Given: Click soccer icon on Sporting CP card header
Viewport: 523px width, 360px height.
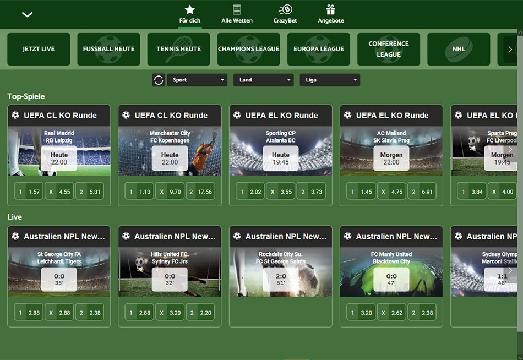Looking at the screenshot, I should pos(237,116).
